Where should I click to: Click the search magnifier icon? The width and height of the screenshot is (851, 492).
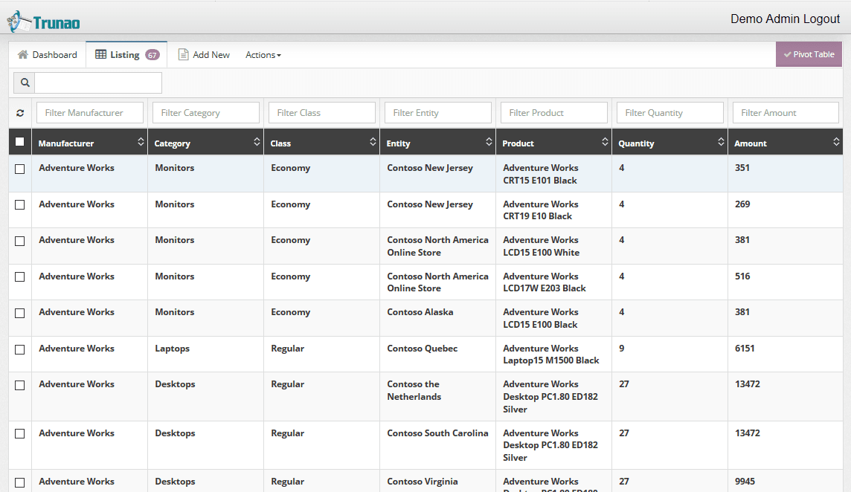click(x=25, y=83)
